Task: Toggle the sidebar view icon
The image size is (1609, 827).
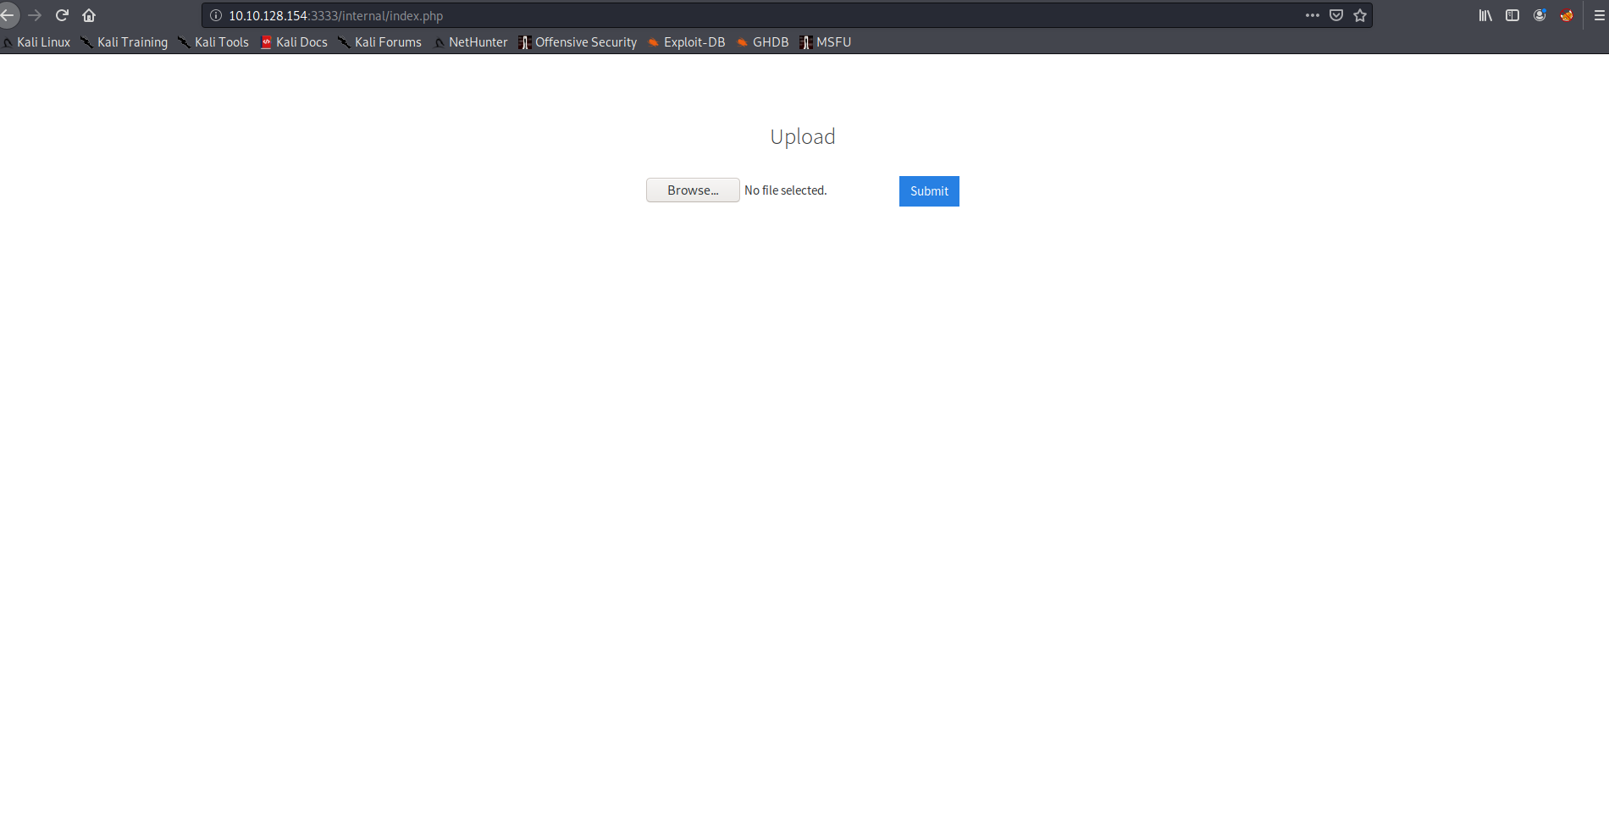Action: [x=1512, y=15]
